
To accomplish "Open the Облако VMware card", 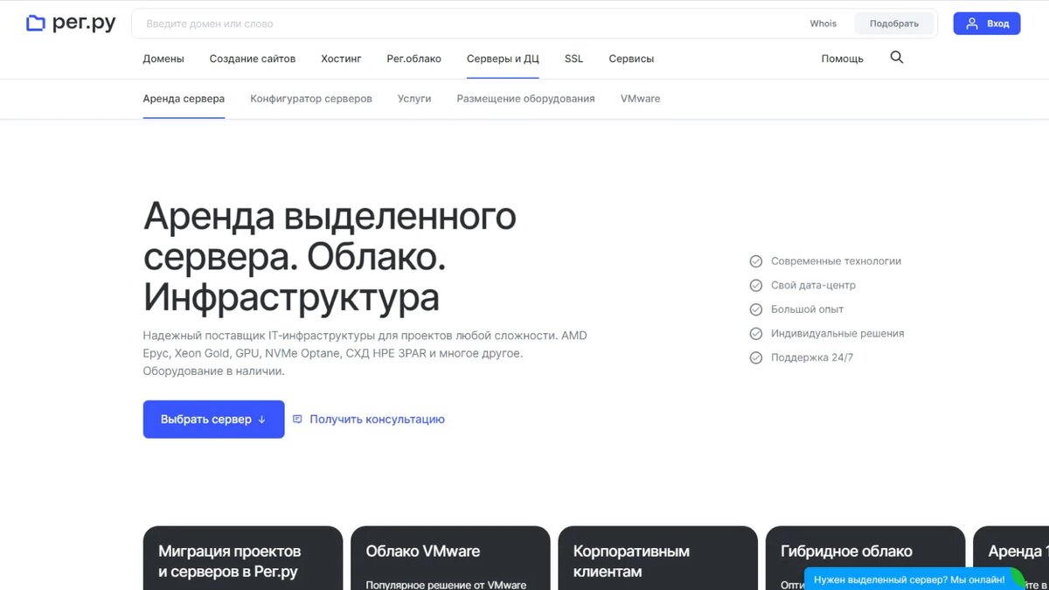I will click(450, 558).
